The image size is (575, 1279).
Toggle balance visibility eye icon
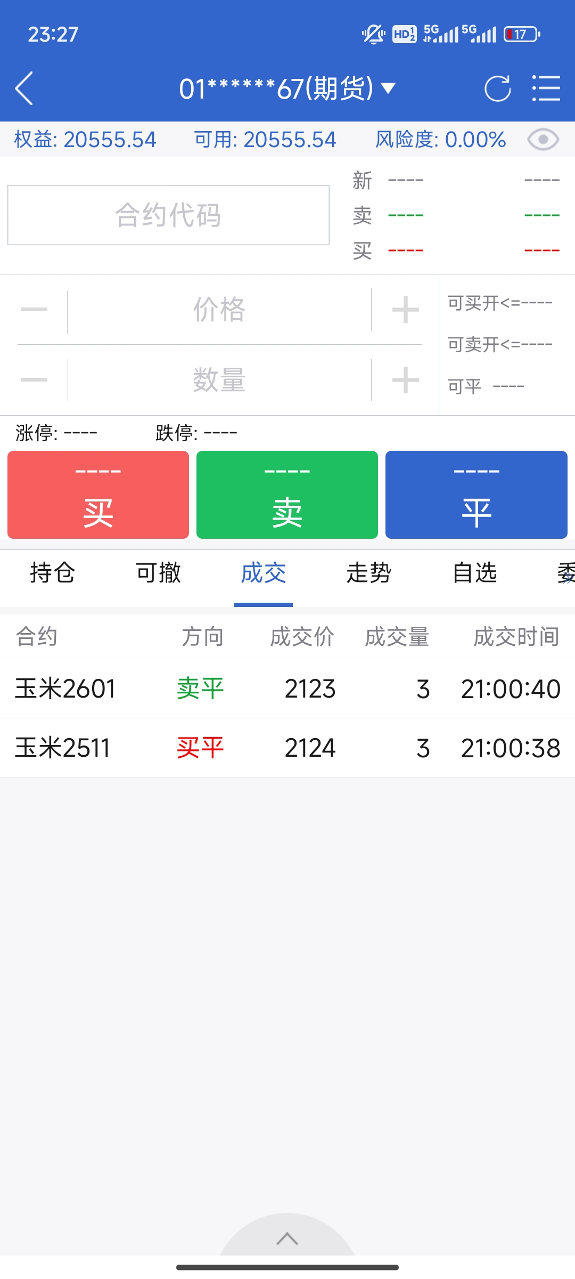(543, 140)
